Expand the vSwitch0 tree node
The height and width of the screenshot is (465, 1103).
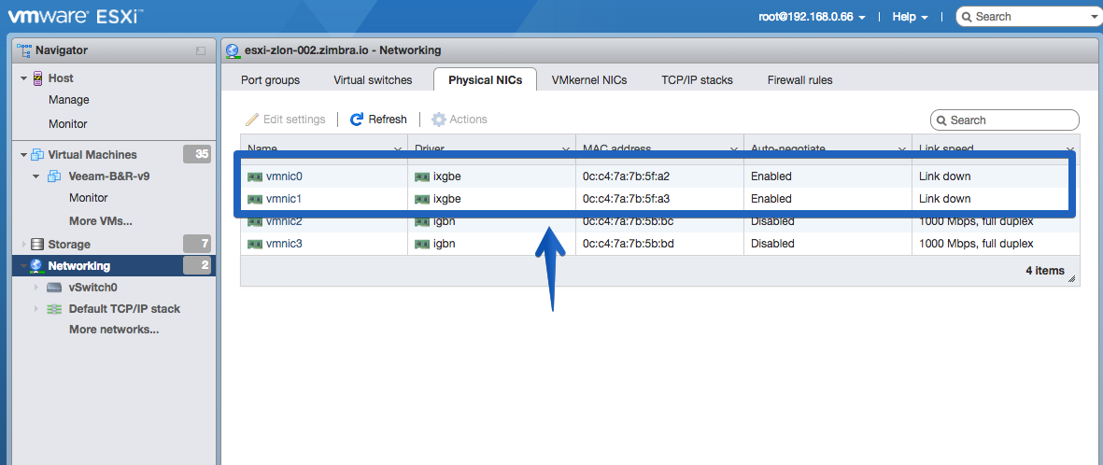click(x=36, y=288)
